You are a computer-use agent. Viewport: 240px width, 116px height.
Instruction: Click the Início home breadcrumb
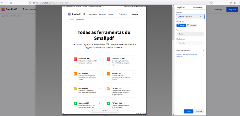(x=5, y=16)
